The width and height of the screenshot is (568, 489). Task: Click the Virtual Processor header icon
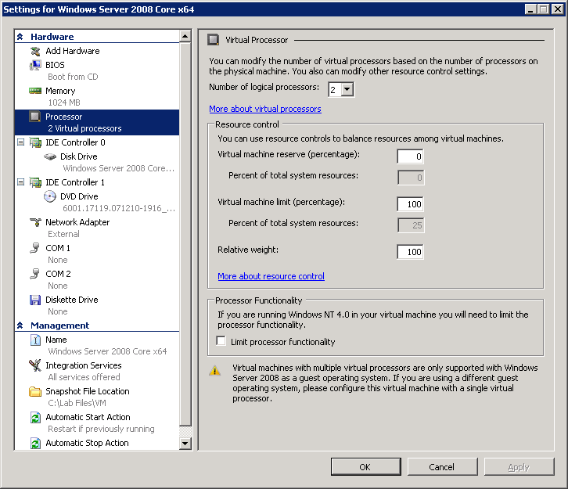click(213, 40)
